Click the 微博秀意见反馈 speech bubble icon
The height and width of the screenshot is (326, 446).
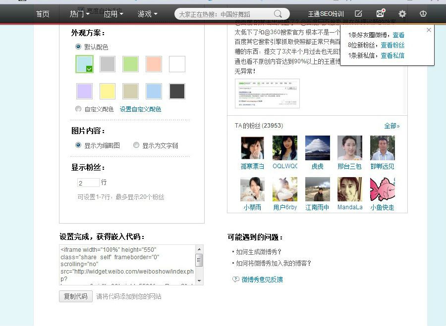pos(236,279)
